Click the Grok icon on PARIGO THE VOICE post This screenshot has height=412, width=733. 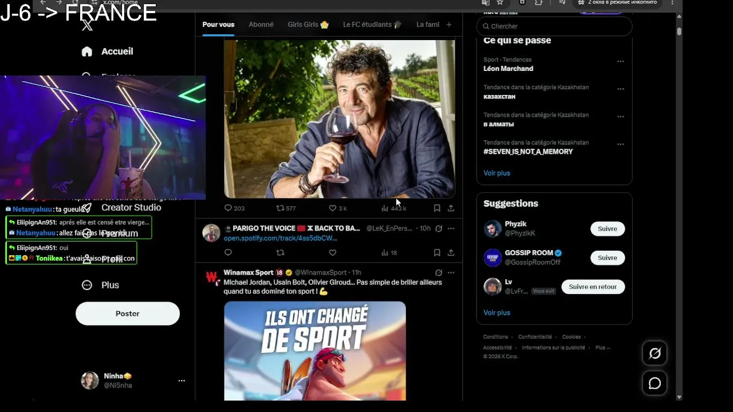(439, 228)
